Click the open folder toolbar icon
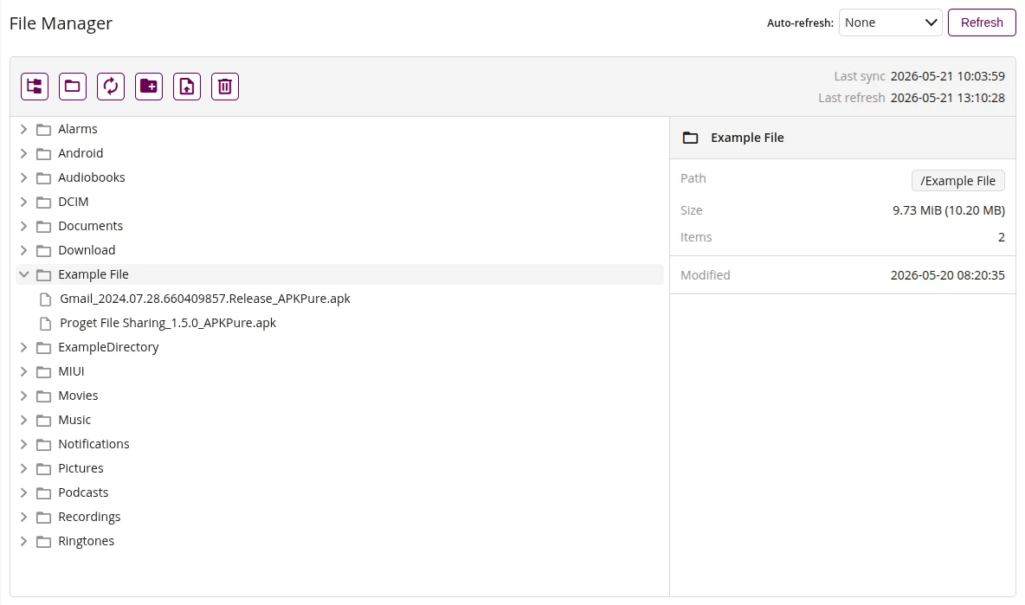 pos(73,87)
